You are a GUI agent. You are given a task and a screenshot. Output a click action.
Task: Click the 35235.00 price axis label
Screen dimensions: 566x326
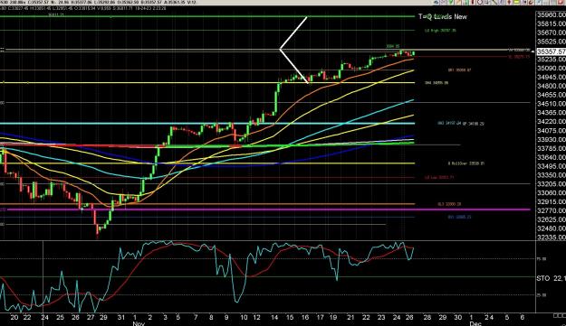click(x=552, y=60)
